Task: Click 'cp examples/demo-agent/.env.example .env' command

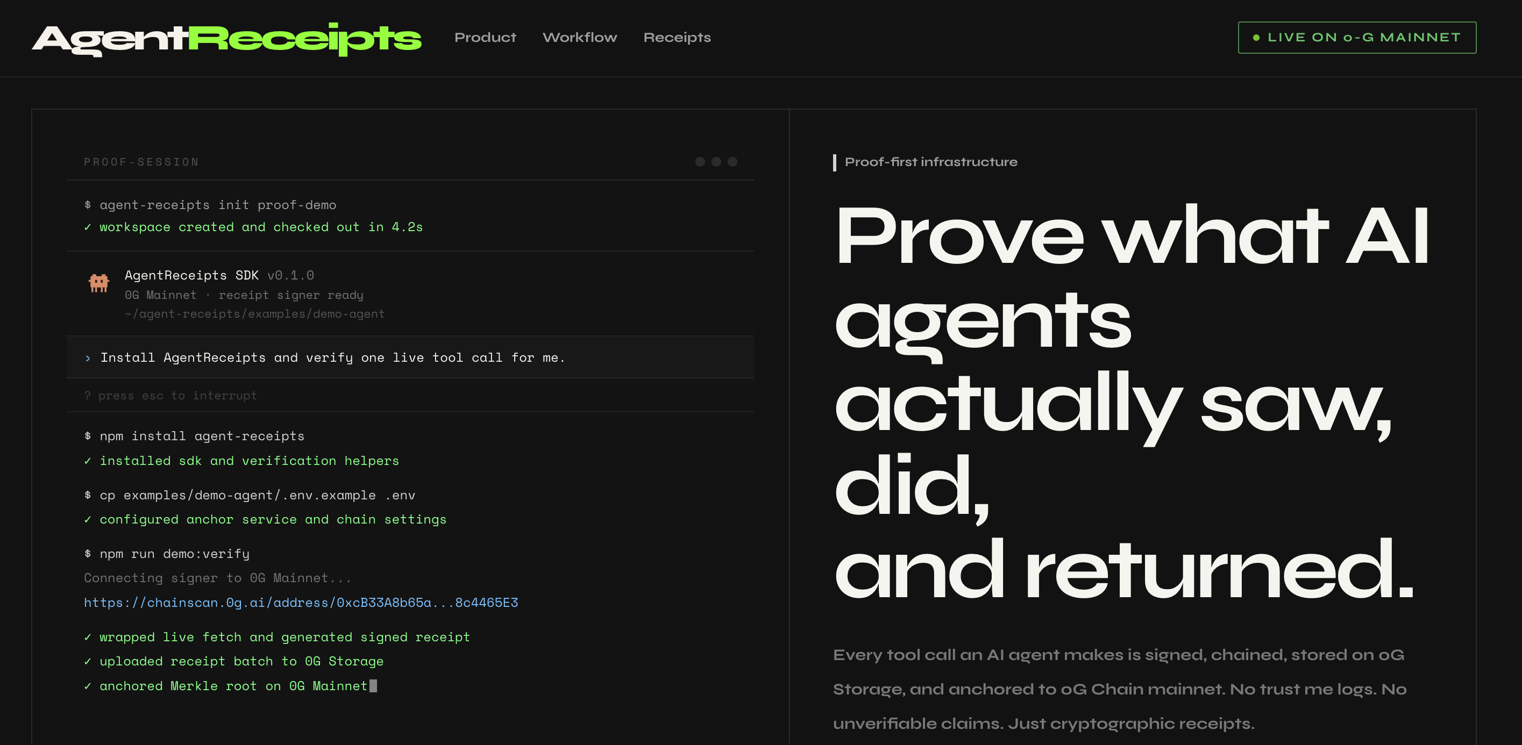Action: coord(250,495)
